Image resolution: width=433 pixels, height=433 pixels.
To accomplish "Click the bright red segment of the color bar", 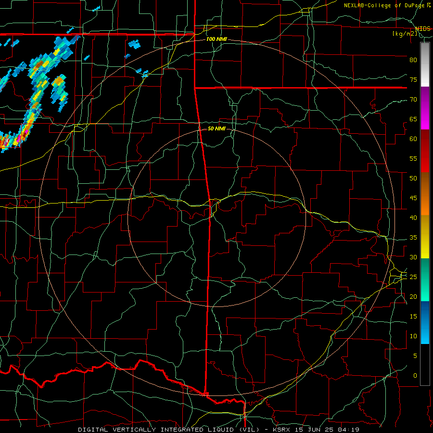I will point(425,151).
